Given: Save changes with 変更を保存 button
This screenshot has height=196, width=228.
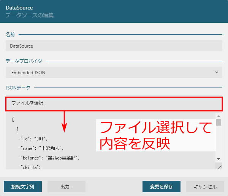Looking at the screenshot, I should [x=161, y=186].
